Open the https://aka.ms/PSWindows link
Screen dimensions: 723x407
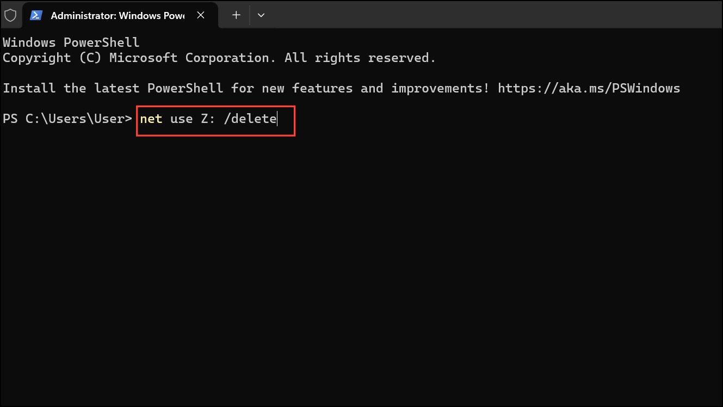[589, 88]
